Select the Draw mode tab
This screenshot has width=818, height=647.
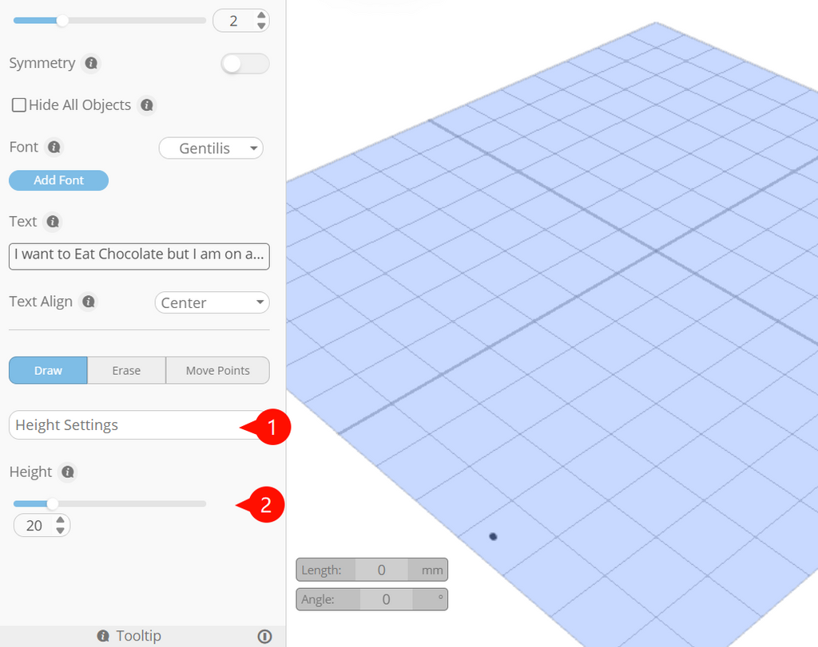click(48, 370)
